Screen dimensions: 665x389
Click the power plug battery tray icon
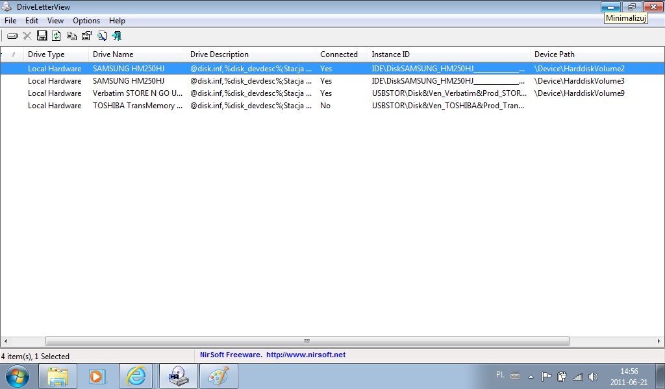(562, 376)
